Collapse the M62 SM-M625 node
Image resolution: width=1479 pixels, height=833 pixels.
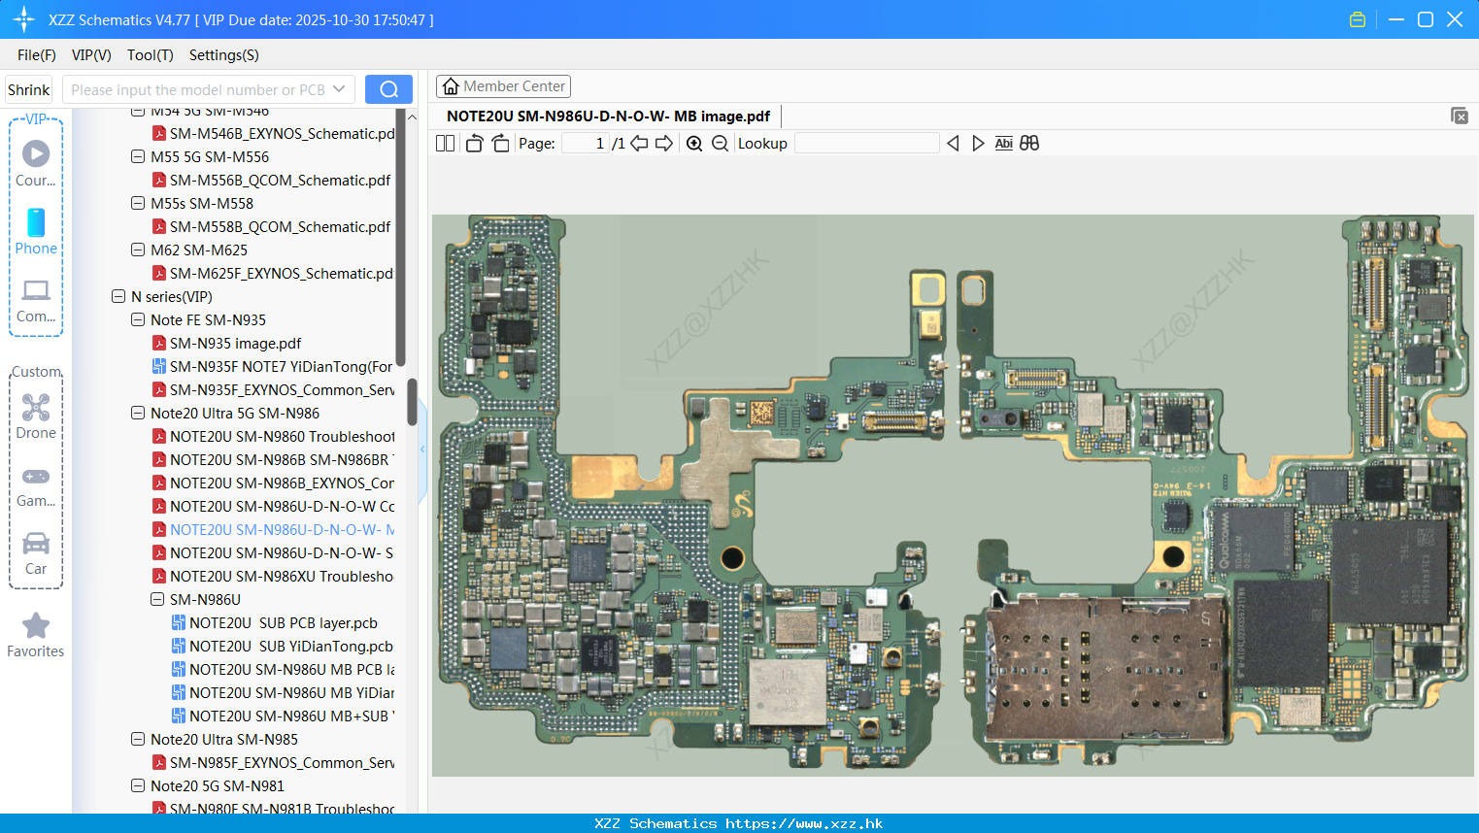click(138, 250)
